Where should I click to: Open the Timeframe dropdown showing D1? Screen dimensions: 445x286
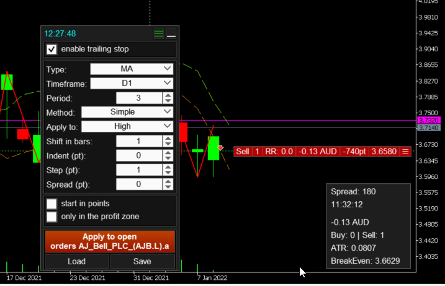tap(132, 83)
